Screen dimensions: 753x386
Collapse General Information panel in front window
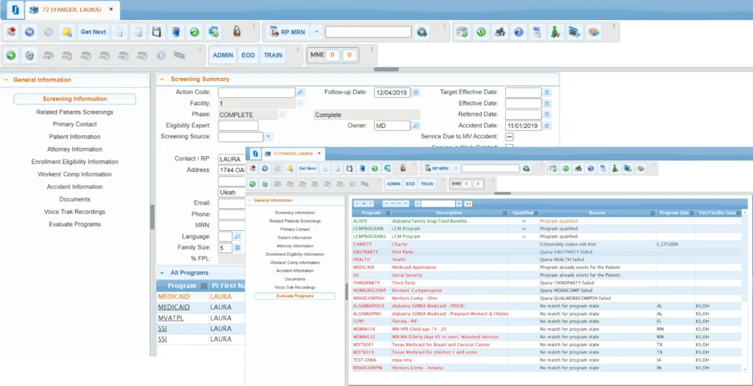point(249,200)
